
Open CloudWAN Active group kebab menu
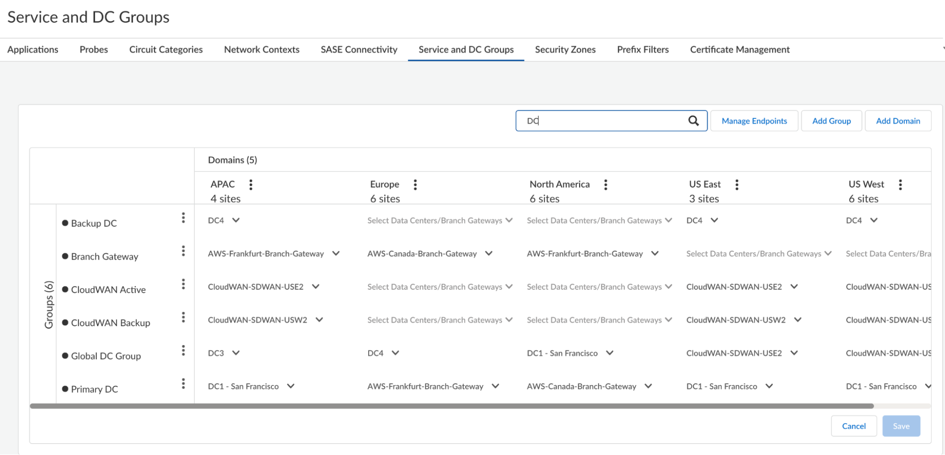pos(183,284)
